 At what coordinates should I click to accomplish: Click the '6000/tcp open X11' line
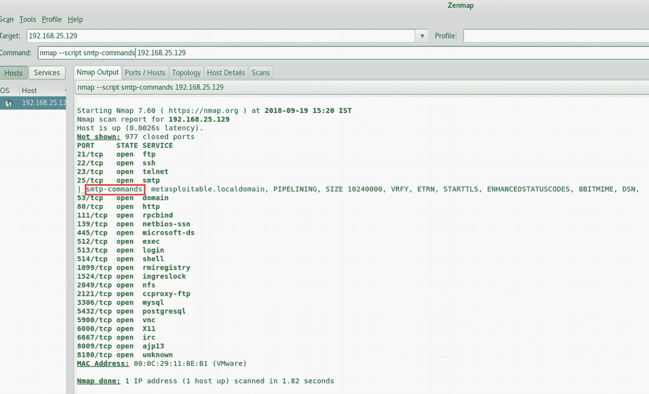[116, 328]
